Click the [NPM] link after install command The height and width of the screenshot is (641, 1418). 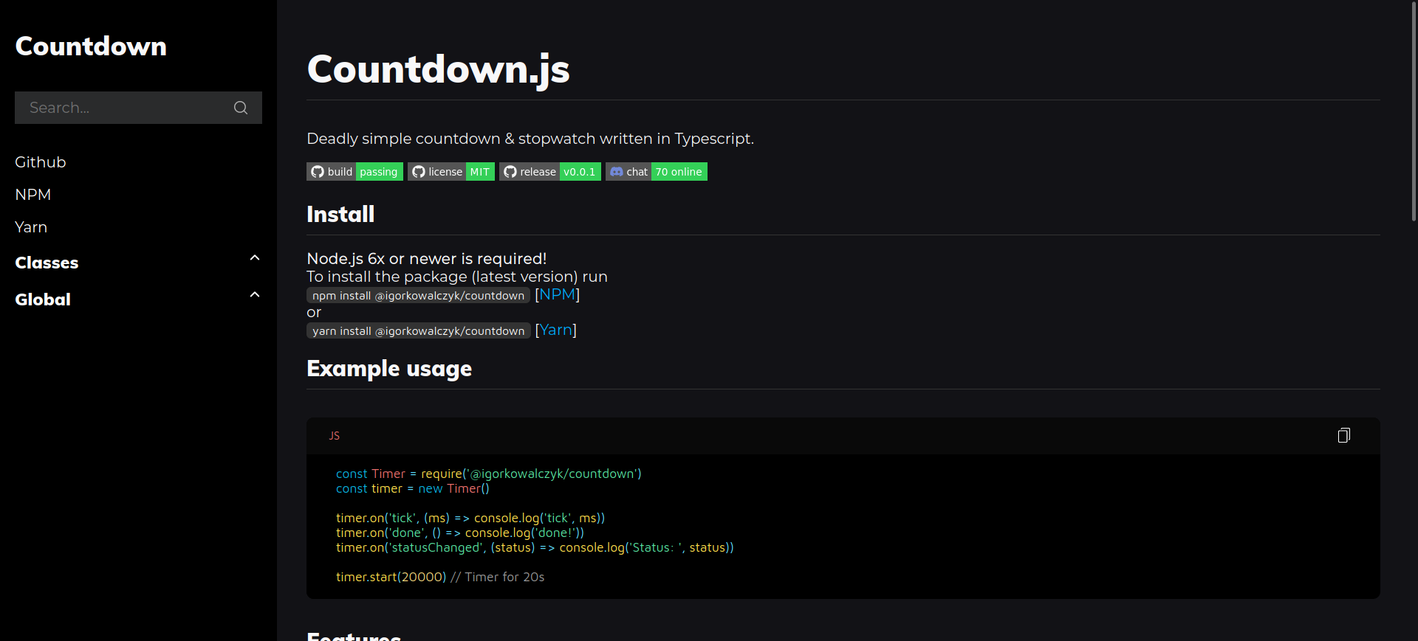pos(557,294)
